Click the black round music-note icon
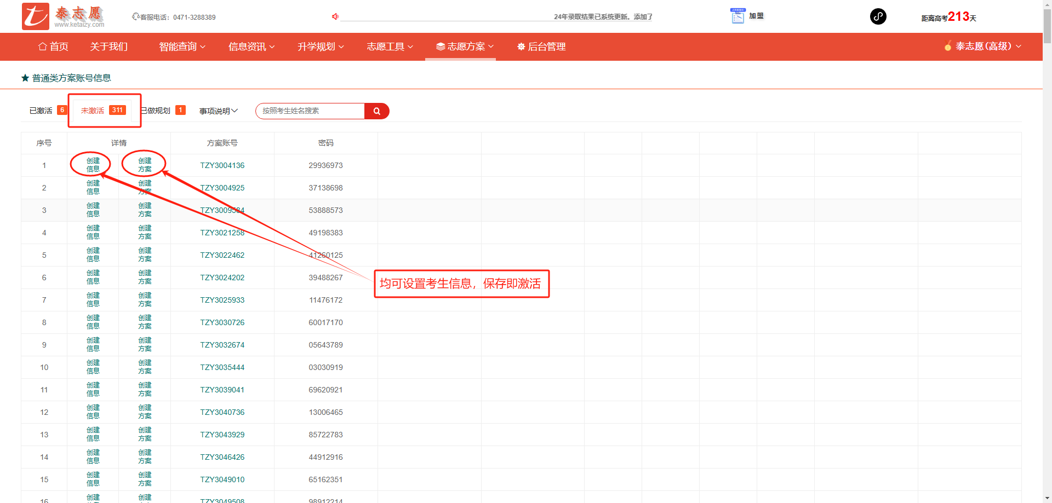The height and width of the screenshot is (503, 1052). coord(878,16)
